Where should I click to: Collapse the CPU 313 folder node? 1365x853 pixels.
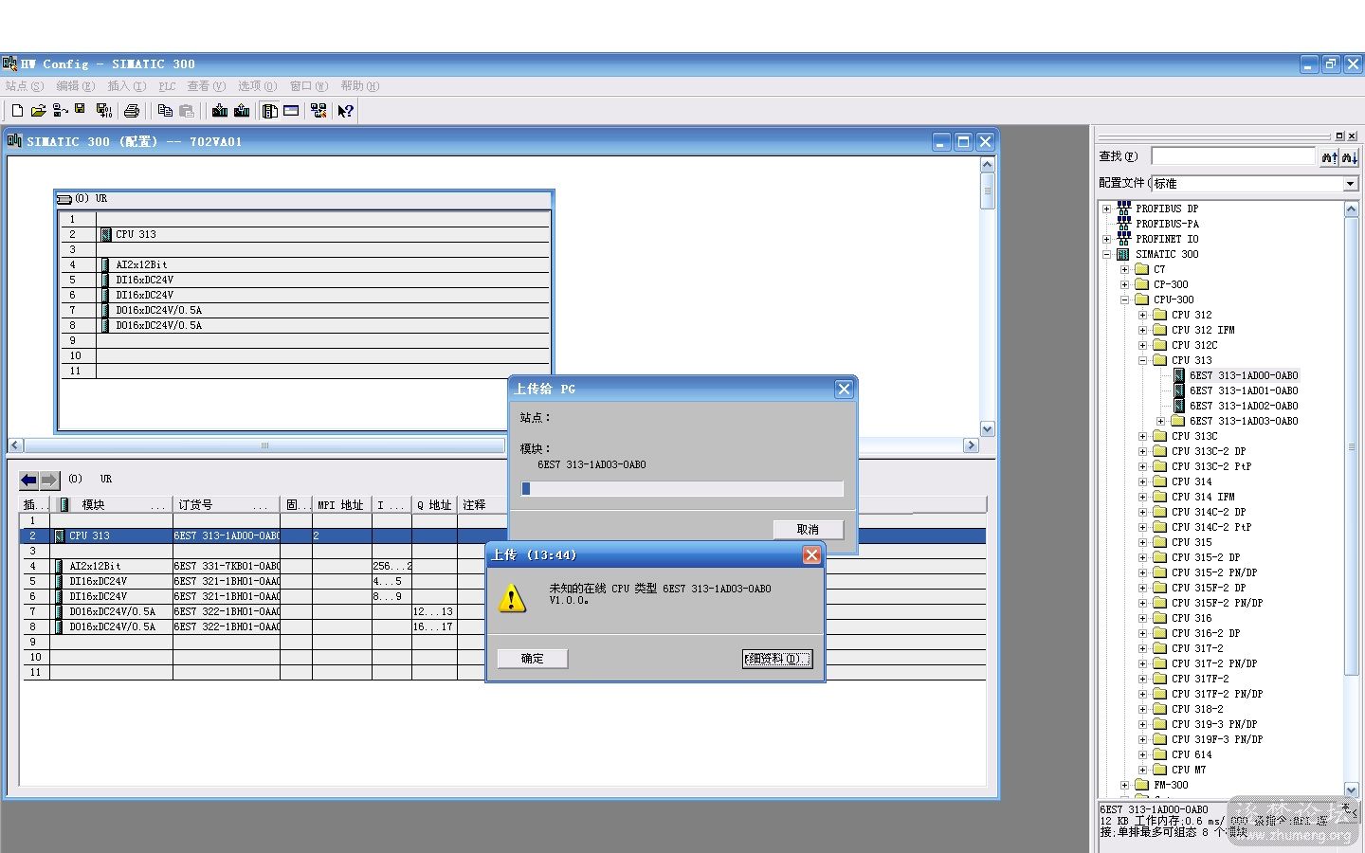pyautogui.click(x=1142, y=360)
